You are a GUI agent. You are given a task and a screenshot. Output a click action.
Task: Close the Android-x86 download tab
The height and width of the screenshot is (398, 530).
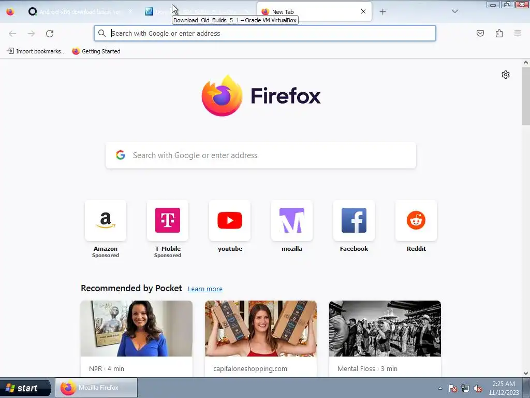130,11
